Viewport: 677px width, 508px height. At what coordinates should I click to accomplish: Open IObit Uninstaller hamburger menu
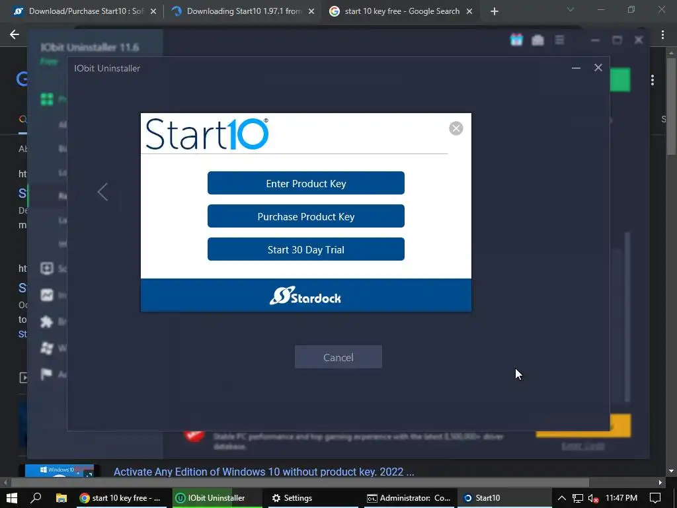[x=559, y=40]
